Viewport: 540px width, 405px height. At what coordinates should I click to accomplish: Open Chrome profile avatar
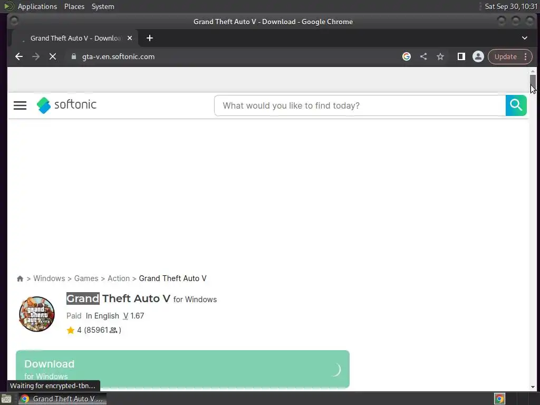[478, 56]
